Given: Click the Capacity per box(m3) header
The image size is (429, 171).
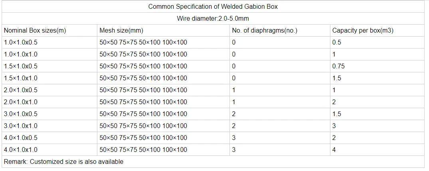Looking at the screenshot, I should pos(363,31).
